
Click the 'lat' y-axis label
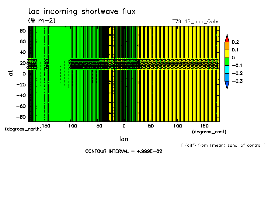tap(10, 73)
